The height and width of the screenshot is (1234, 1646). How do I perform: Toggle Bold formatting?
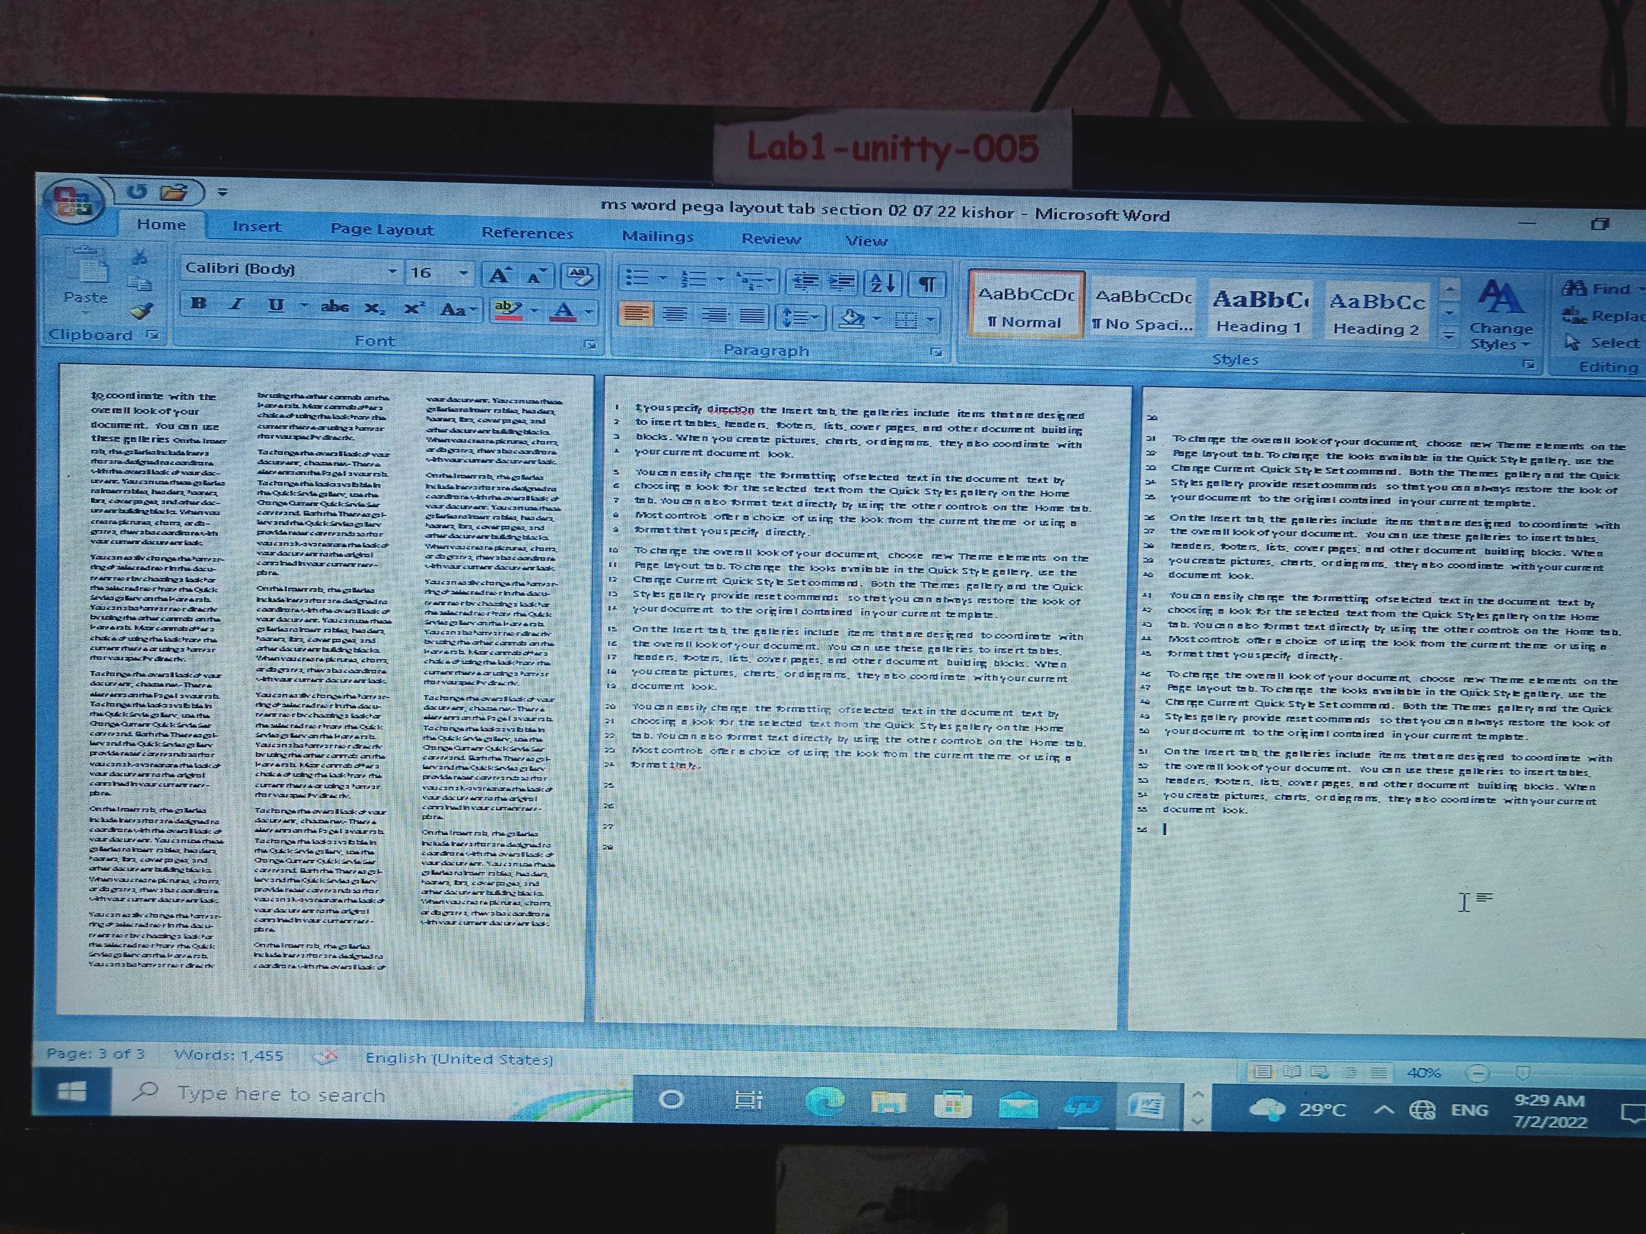click(x=198, y=303)
